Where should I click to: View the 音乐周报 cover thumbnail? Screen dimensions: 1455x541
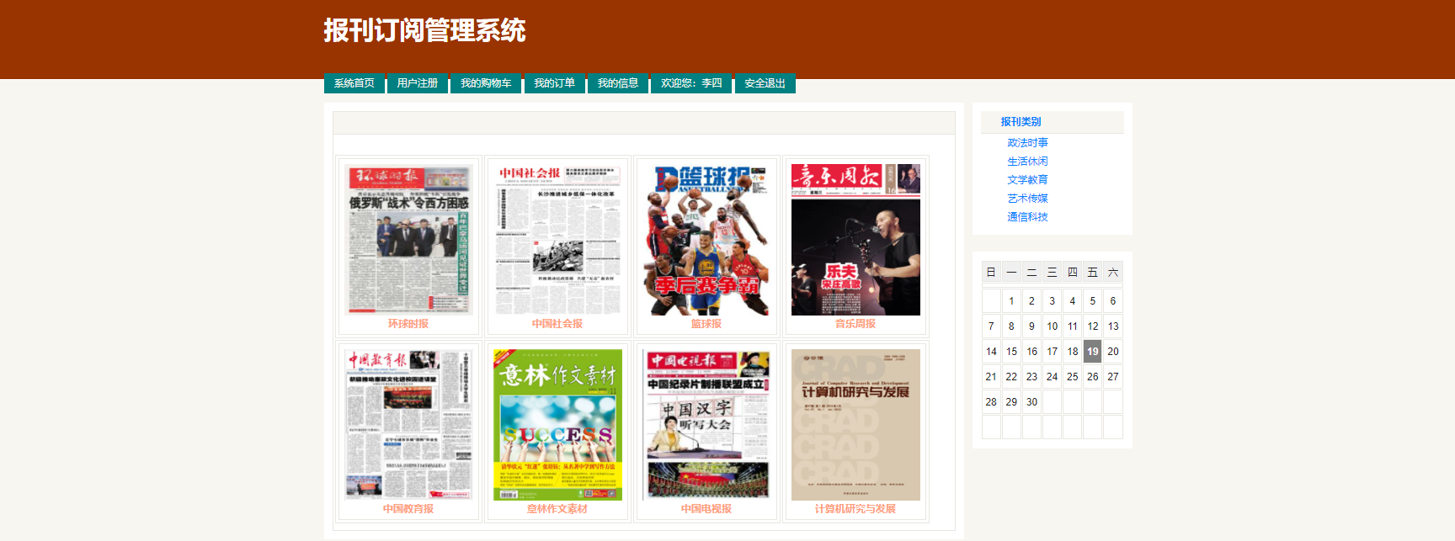pyautogui.click(x=855, y=239)
